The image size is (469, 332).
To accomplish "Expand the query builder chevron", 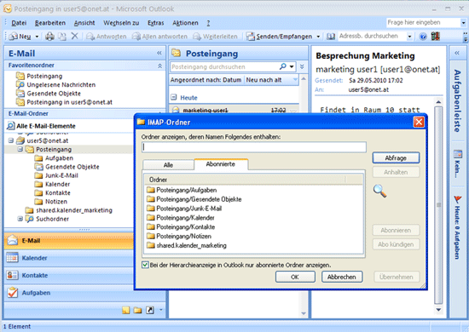I will coord(302,66).
